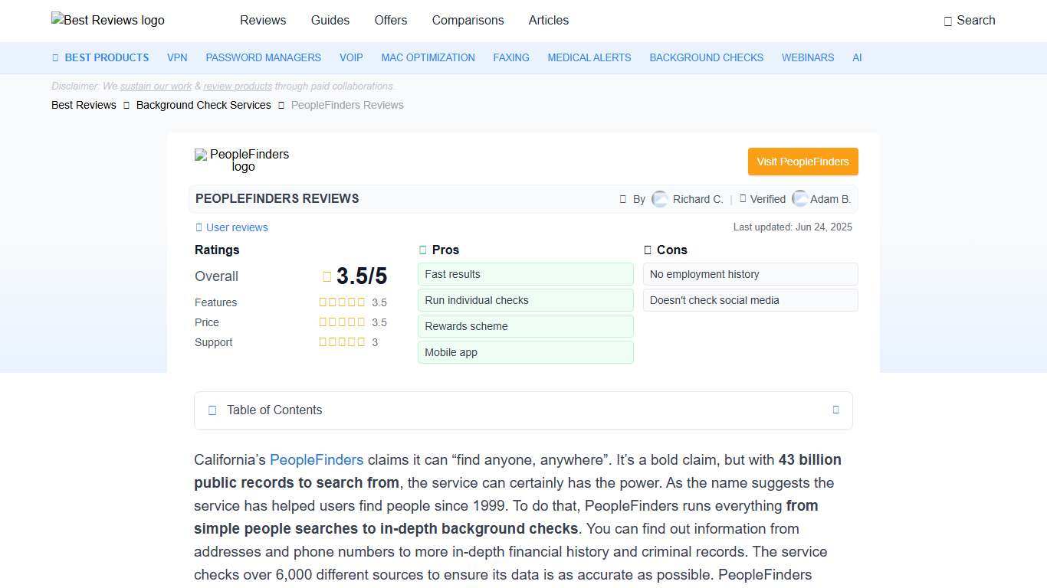Open the BEST PRODUCTS category menu
Image resolution: width=1047 pixels, height=588 pixels.
tap(100, 57)
